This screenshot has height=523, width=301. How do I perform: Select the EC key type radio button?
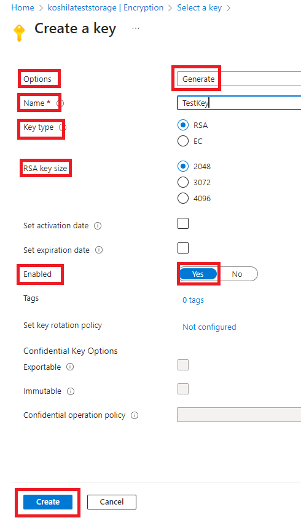click(x=183, y=141)
